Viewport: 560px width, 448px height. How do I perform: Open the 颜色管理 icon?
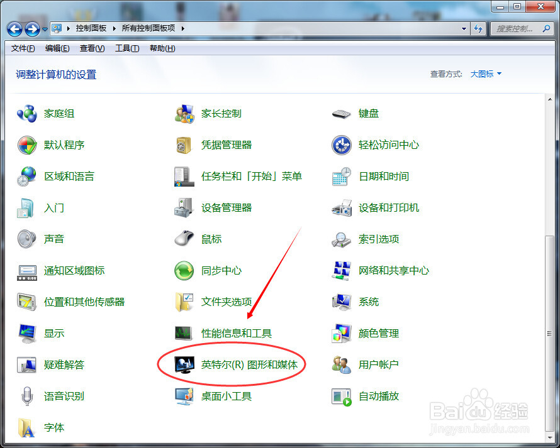pyautogui.click(x=342, y=334)
